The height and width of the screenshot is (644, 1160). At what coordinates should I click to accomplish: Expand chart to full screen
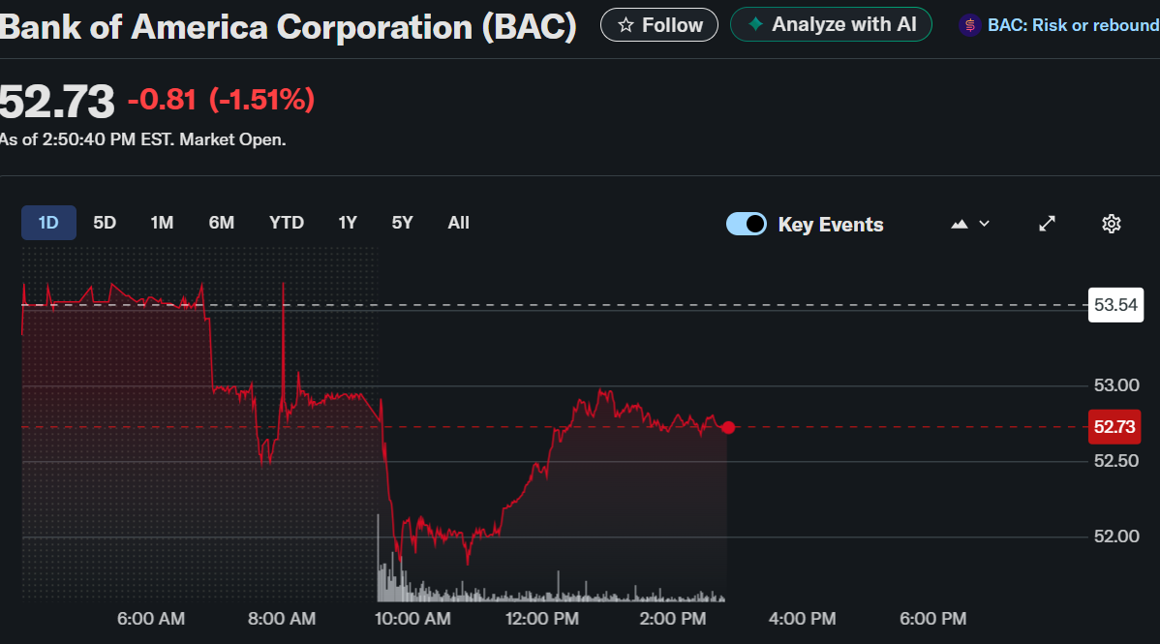[1047, 224]
